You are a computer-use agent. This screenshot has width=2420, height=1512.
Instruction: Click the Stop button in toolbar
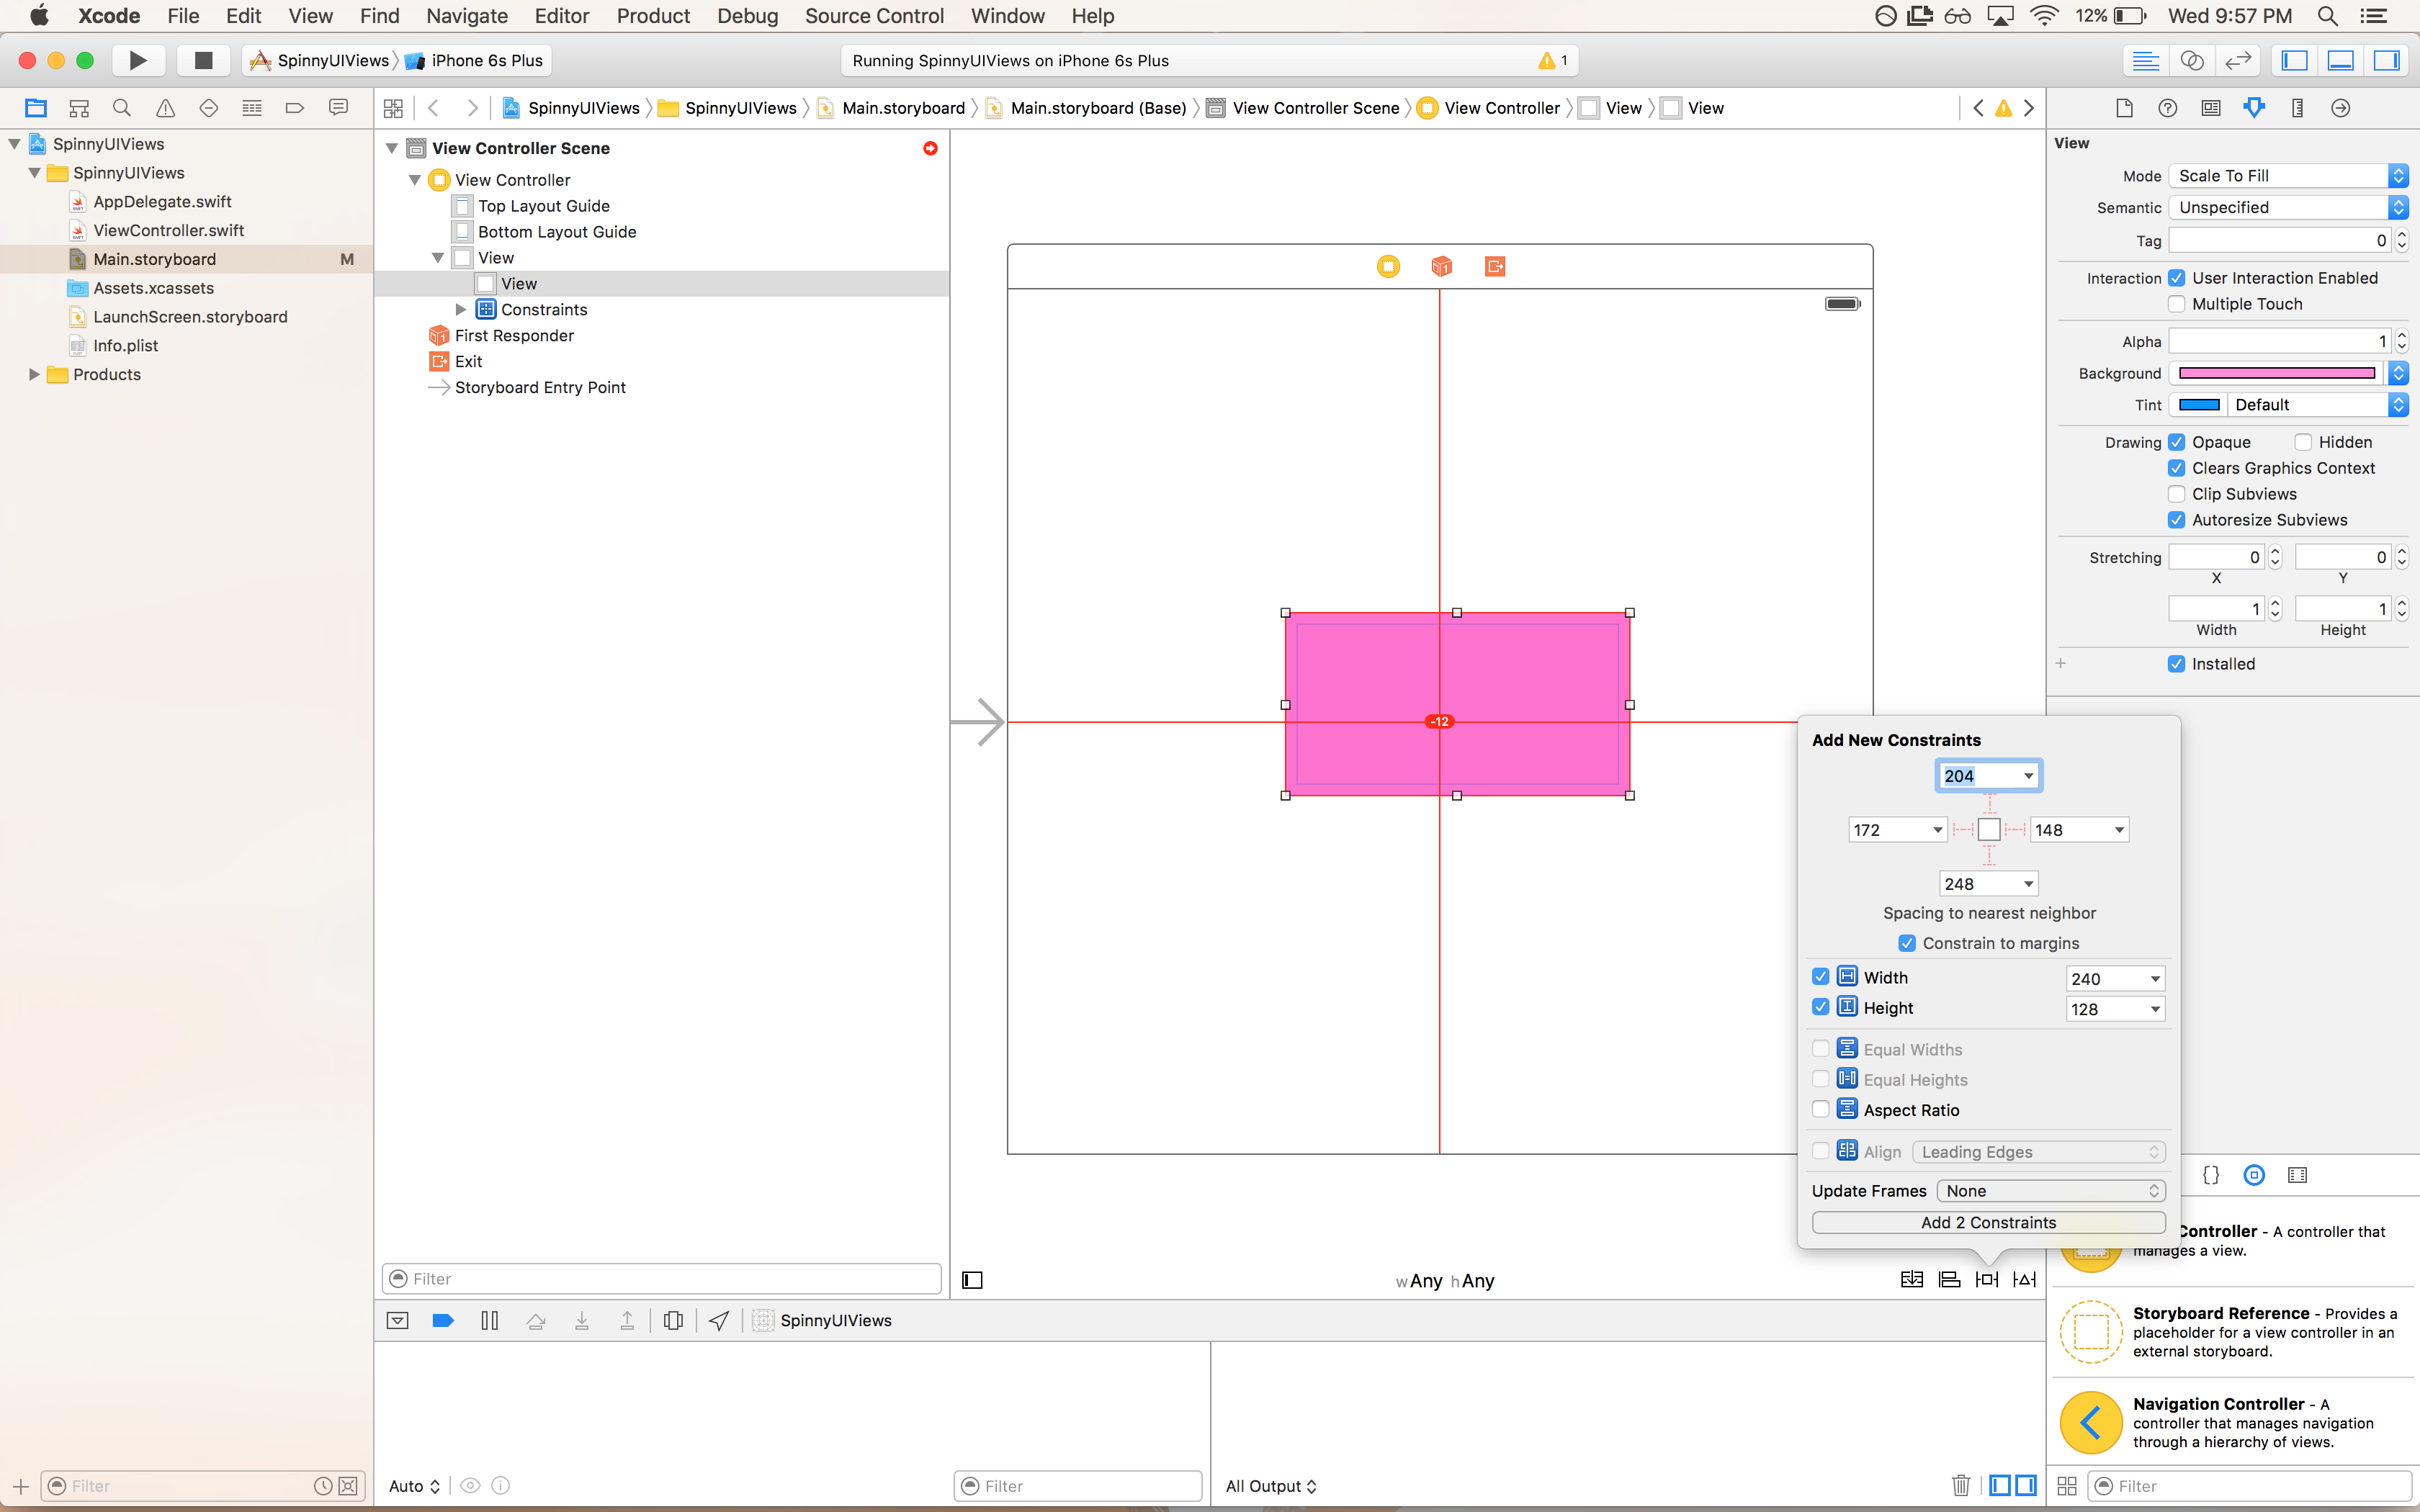[x=203, y=60]
